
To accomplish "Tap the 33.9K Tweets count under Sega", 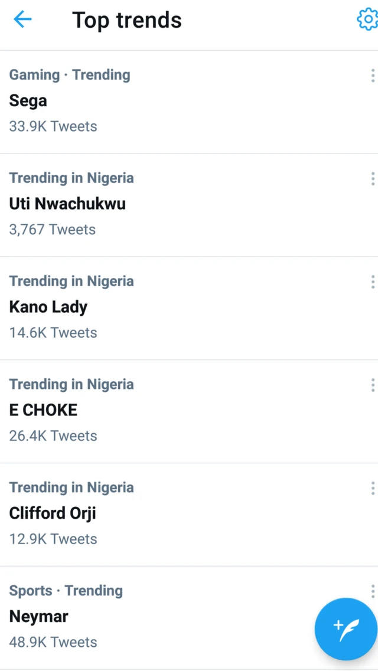I will (53, 126).
